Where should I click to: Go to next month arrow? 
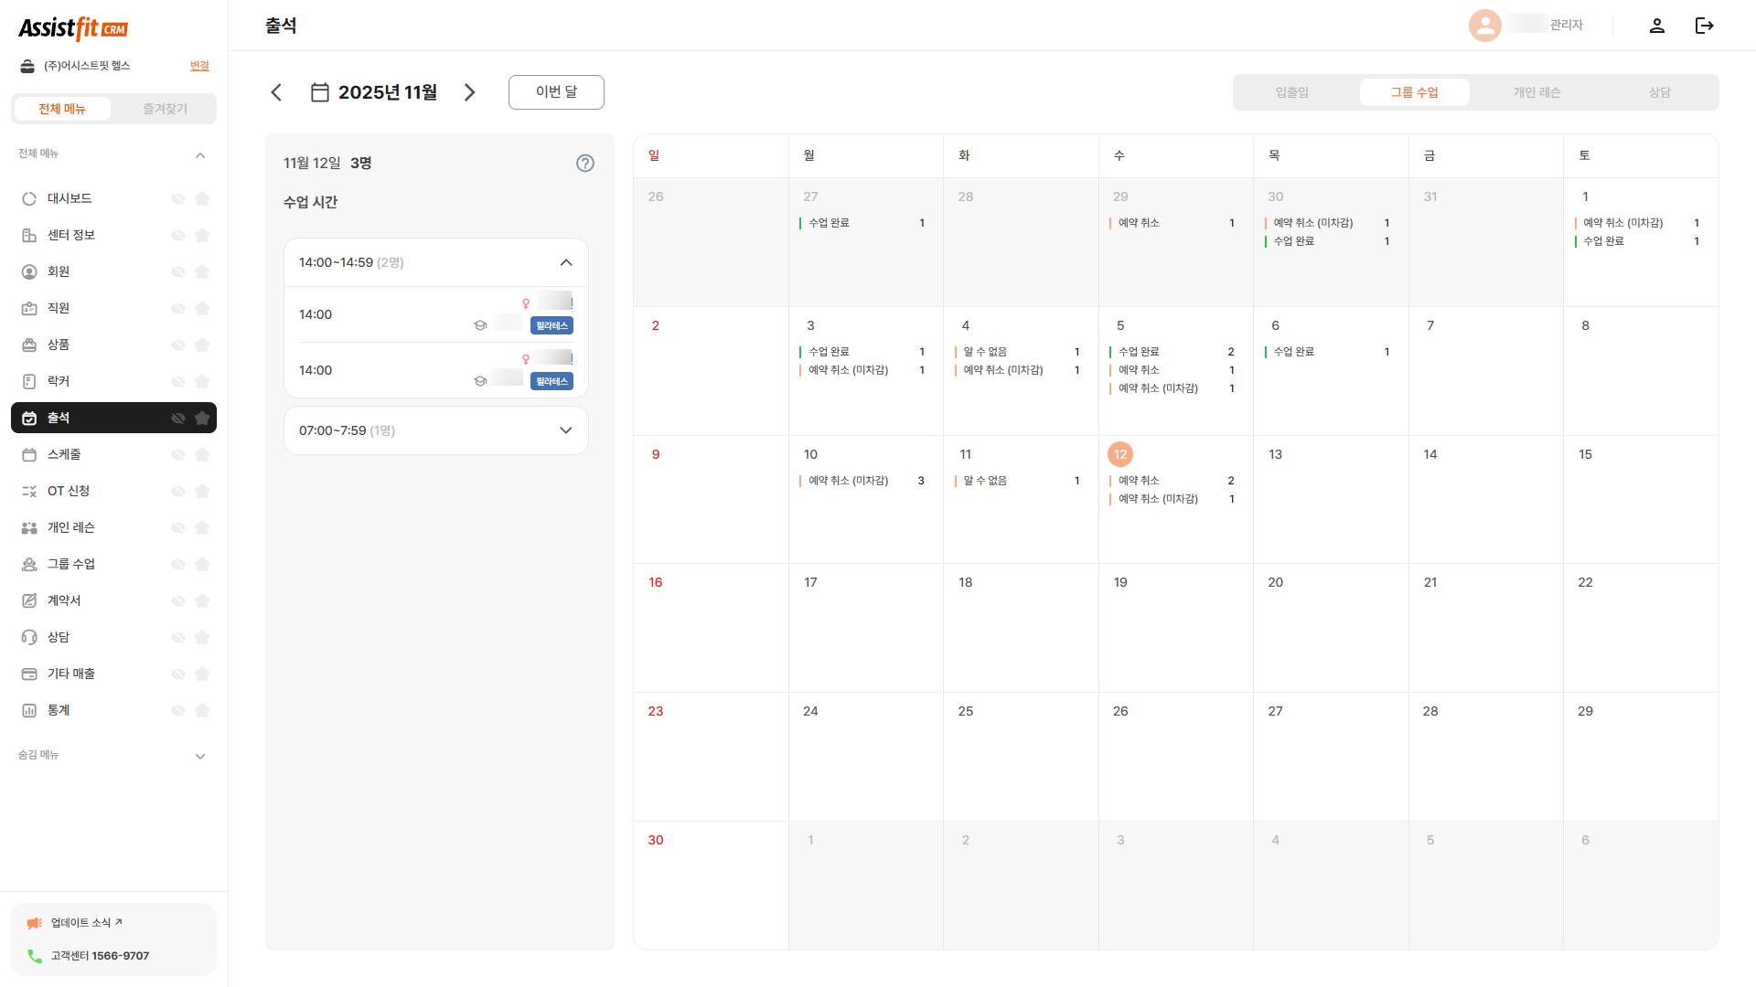[469, 92]
